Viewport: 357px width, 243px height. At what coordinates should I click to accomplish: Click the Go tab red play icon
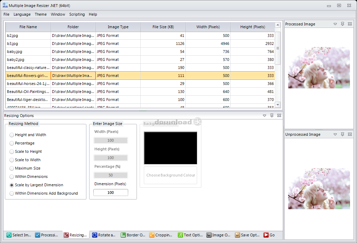click(x=266, y=235)
